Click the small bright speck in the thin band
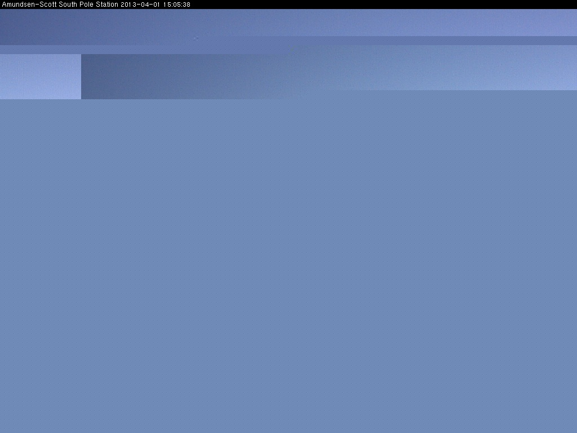Viewport: 577px width, 433px height. pos(196,38)
